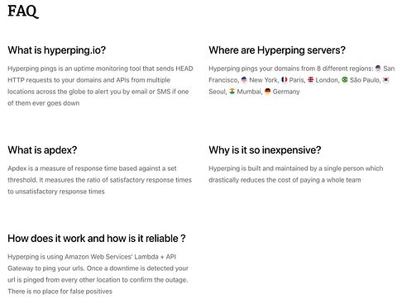Image resolution: width=397 pixels, height=299 pixels.
Task: Click the San Francisco US flag icon
Action: point(378,68)
